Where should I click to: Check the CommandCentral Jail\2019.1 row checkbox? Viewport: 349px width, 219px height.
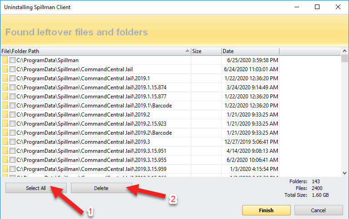(12, 78)
